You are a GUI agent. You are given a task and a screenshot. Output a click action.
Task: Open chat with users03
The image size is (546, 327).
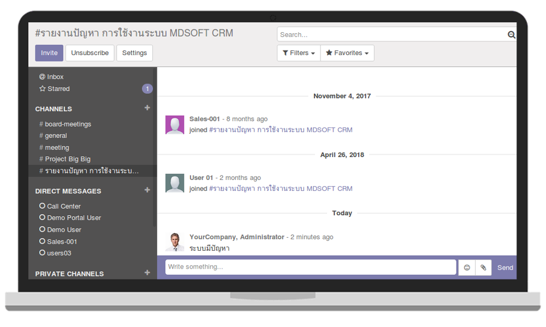(59, 253)
